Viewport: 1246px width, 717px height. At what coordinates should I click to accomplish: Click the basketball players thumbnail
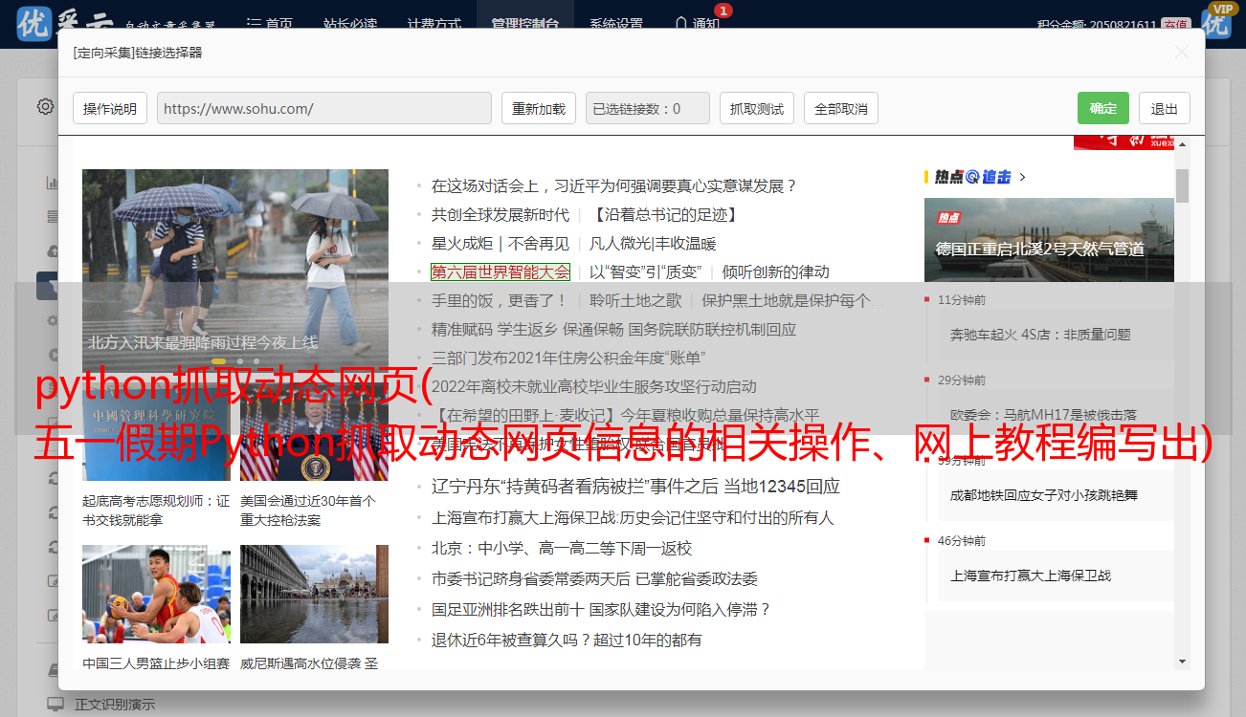pos(156,594)
